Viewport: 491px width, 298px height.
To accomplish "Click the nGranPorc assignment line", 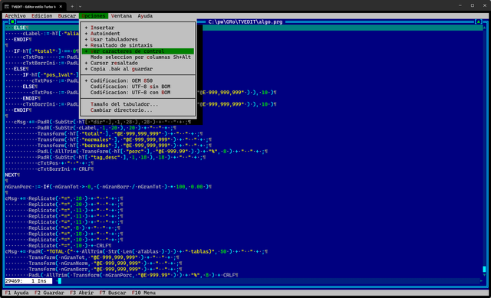I will 108,187.
